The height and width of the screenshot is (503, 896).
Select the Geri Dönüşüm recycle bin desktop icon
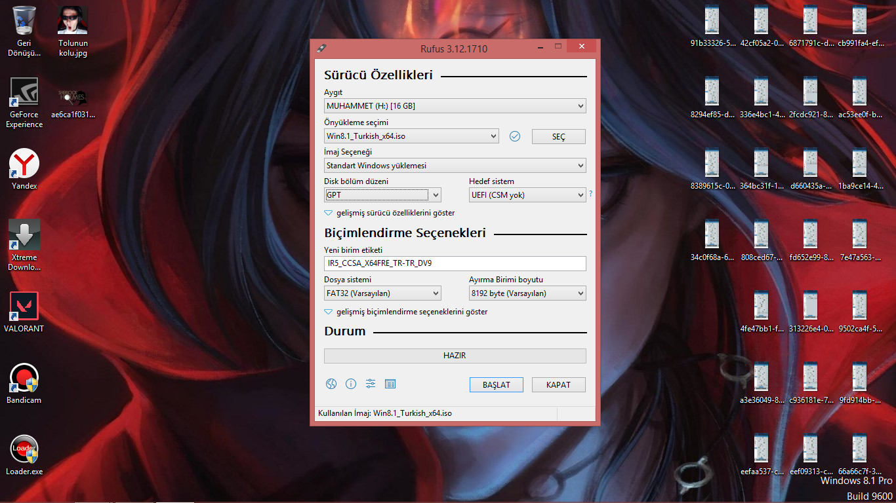24,31
